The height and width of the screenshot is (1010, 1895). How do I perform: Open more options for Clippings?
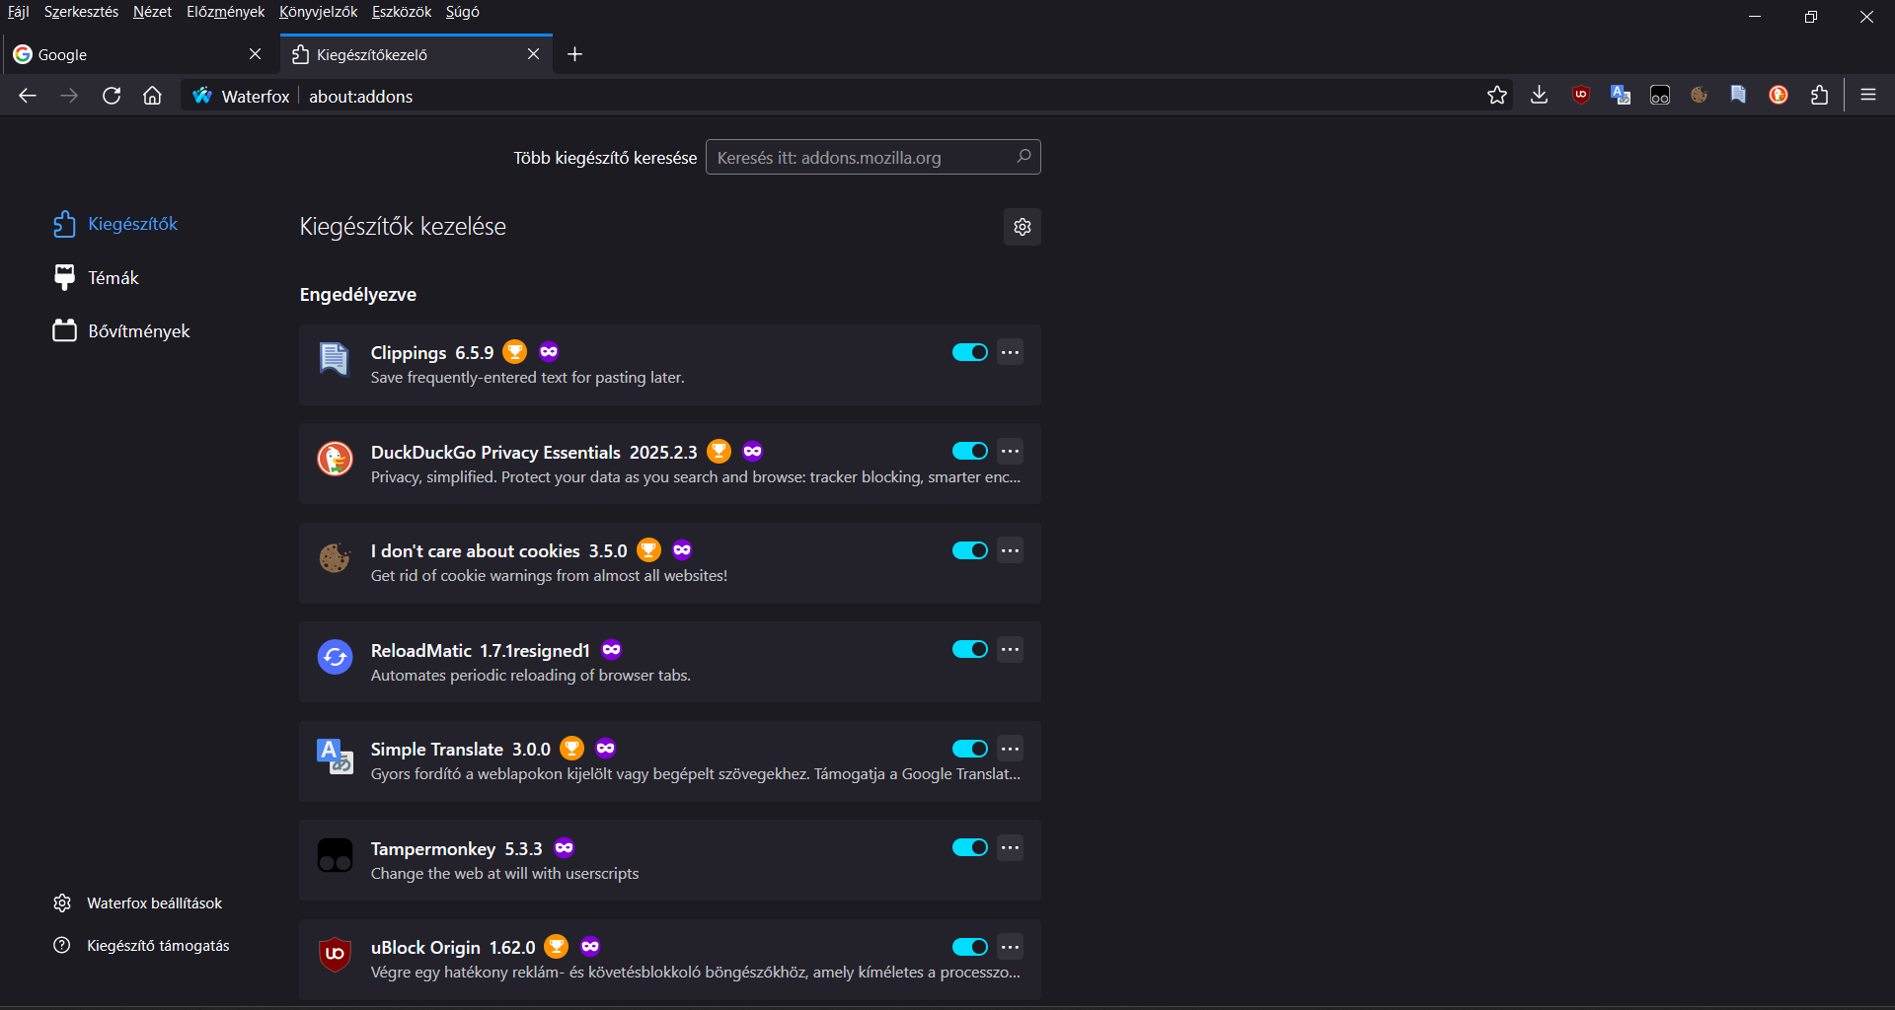(x=1010, y=352)
